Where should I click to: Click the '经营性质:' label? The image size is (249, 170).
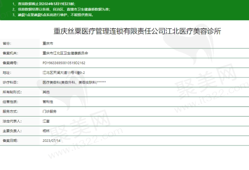[10, 102]
